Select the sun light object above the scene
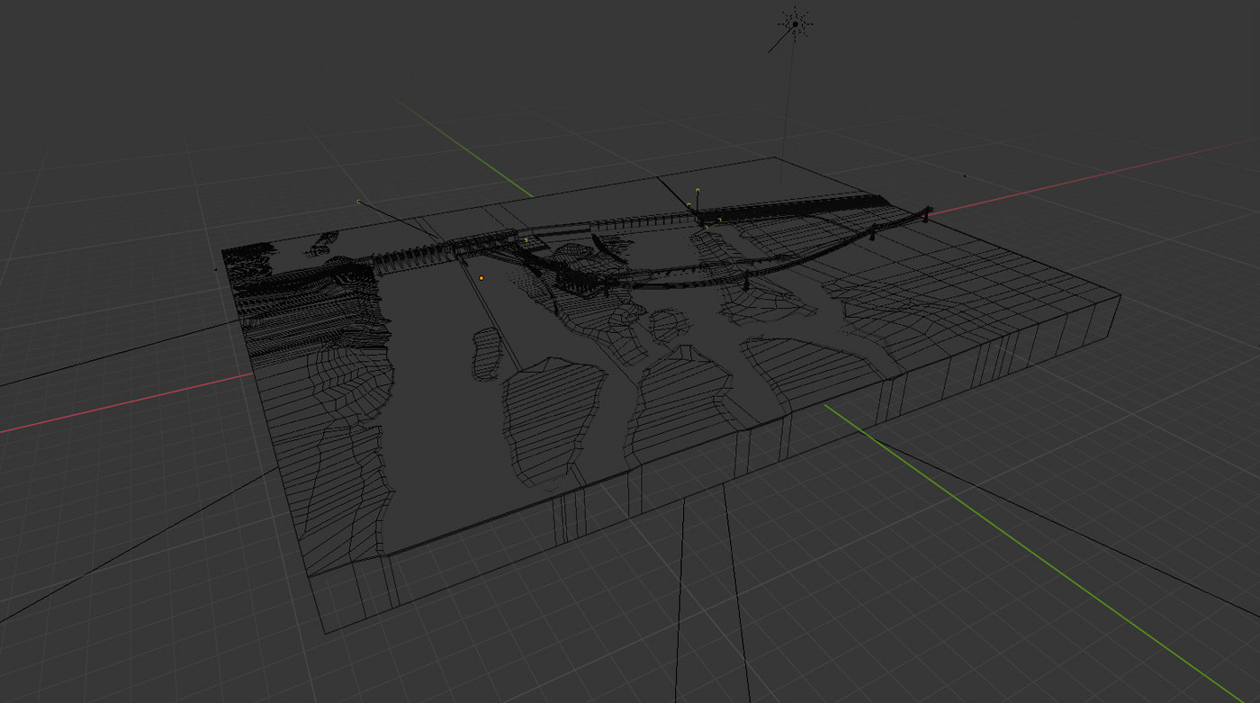This screenshot has height=703, width=1260. click(795, 23)
